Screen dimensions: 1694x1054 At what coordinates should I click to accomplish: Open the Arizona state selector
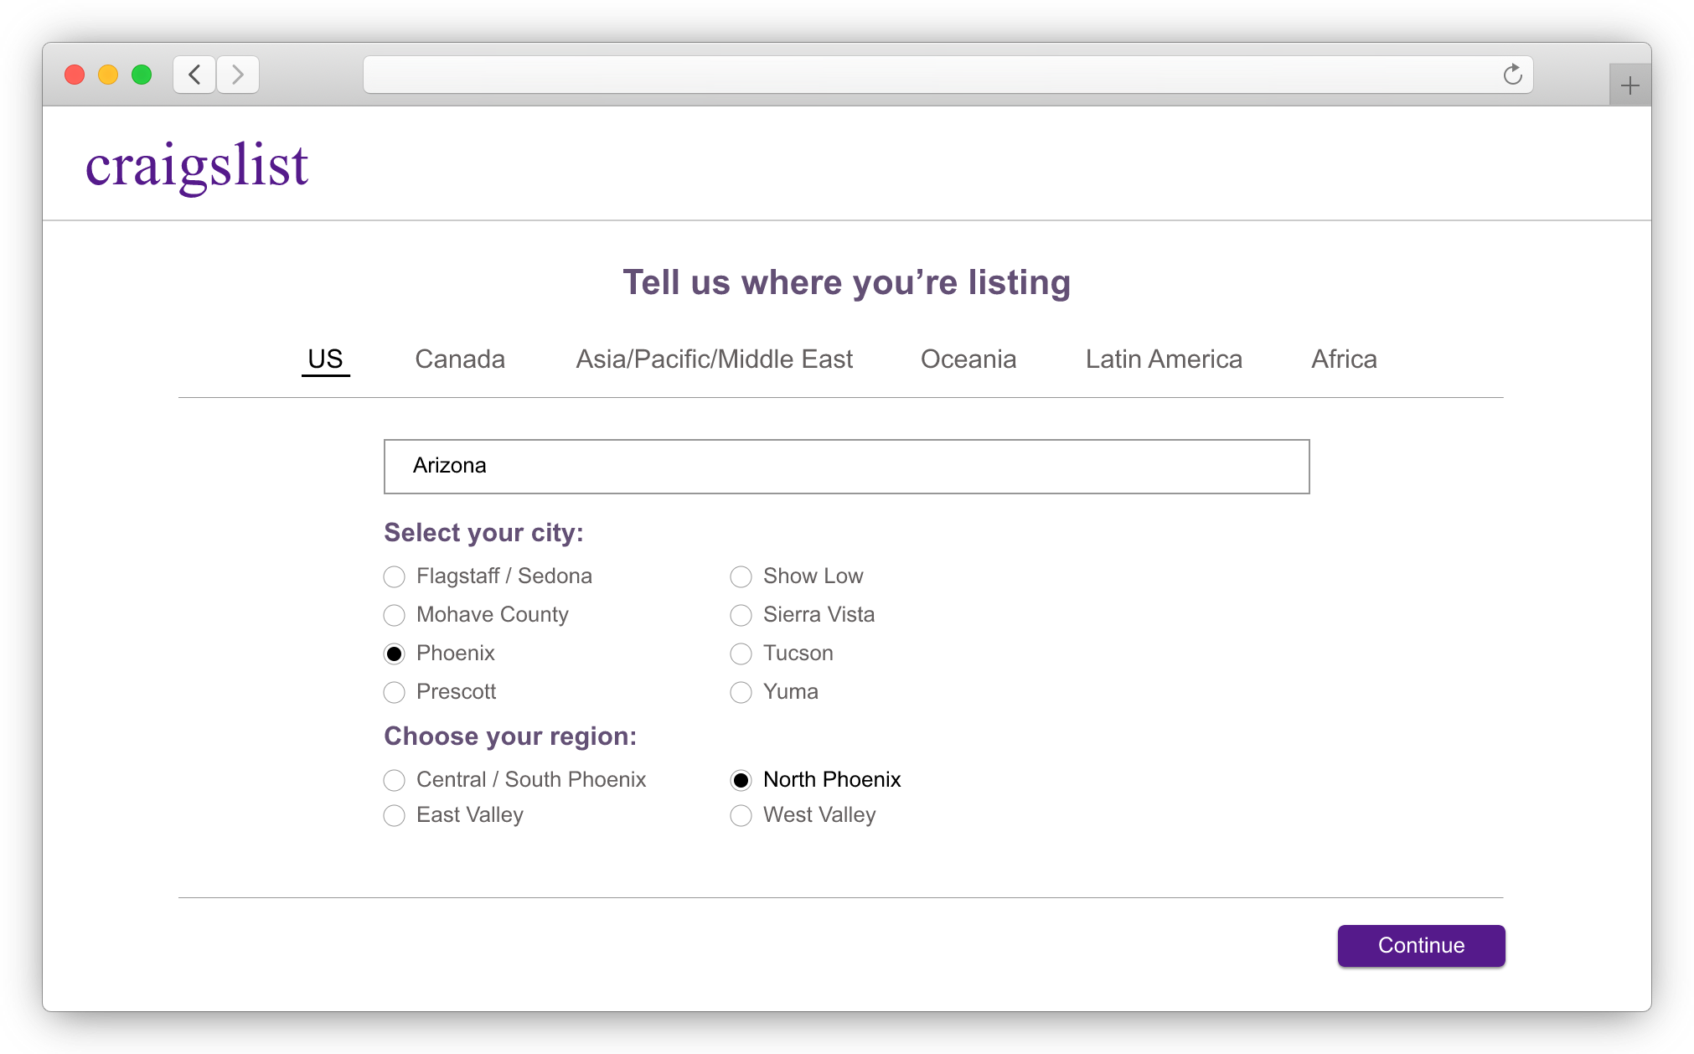tap(846, 467)
